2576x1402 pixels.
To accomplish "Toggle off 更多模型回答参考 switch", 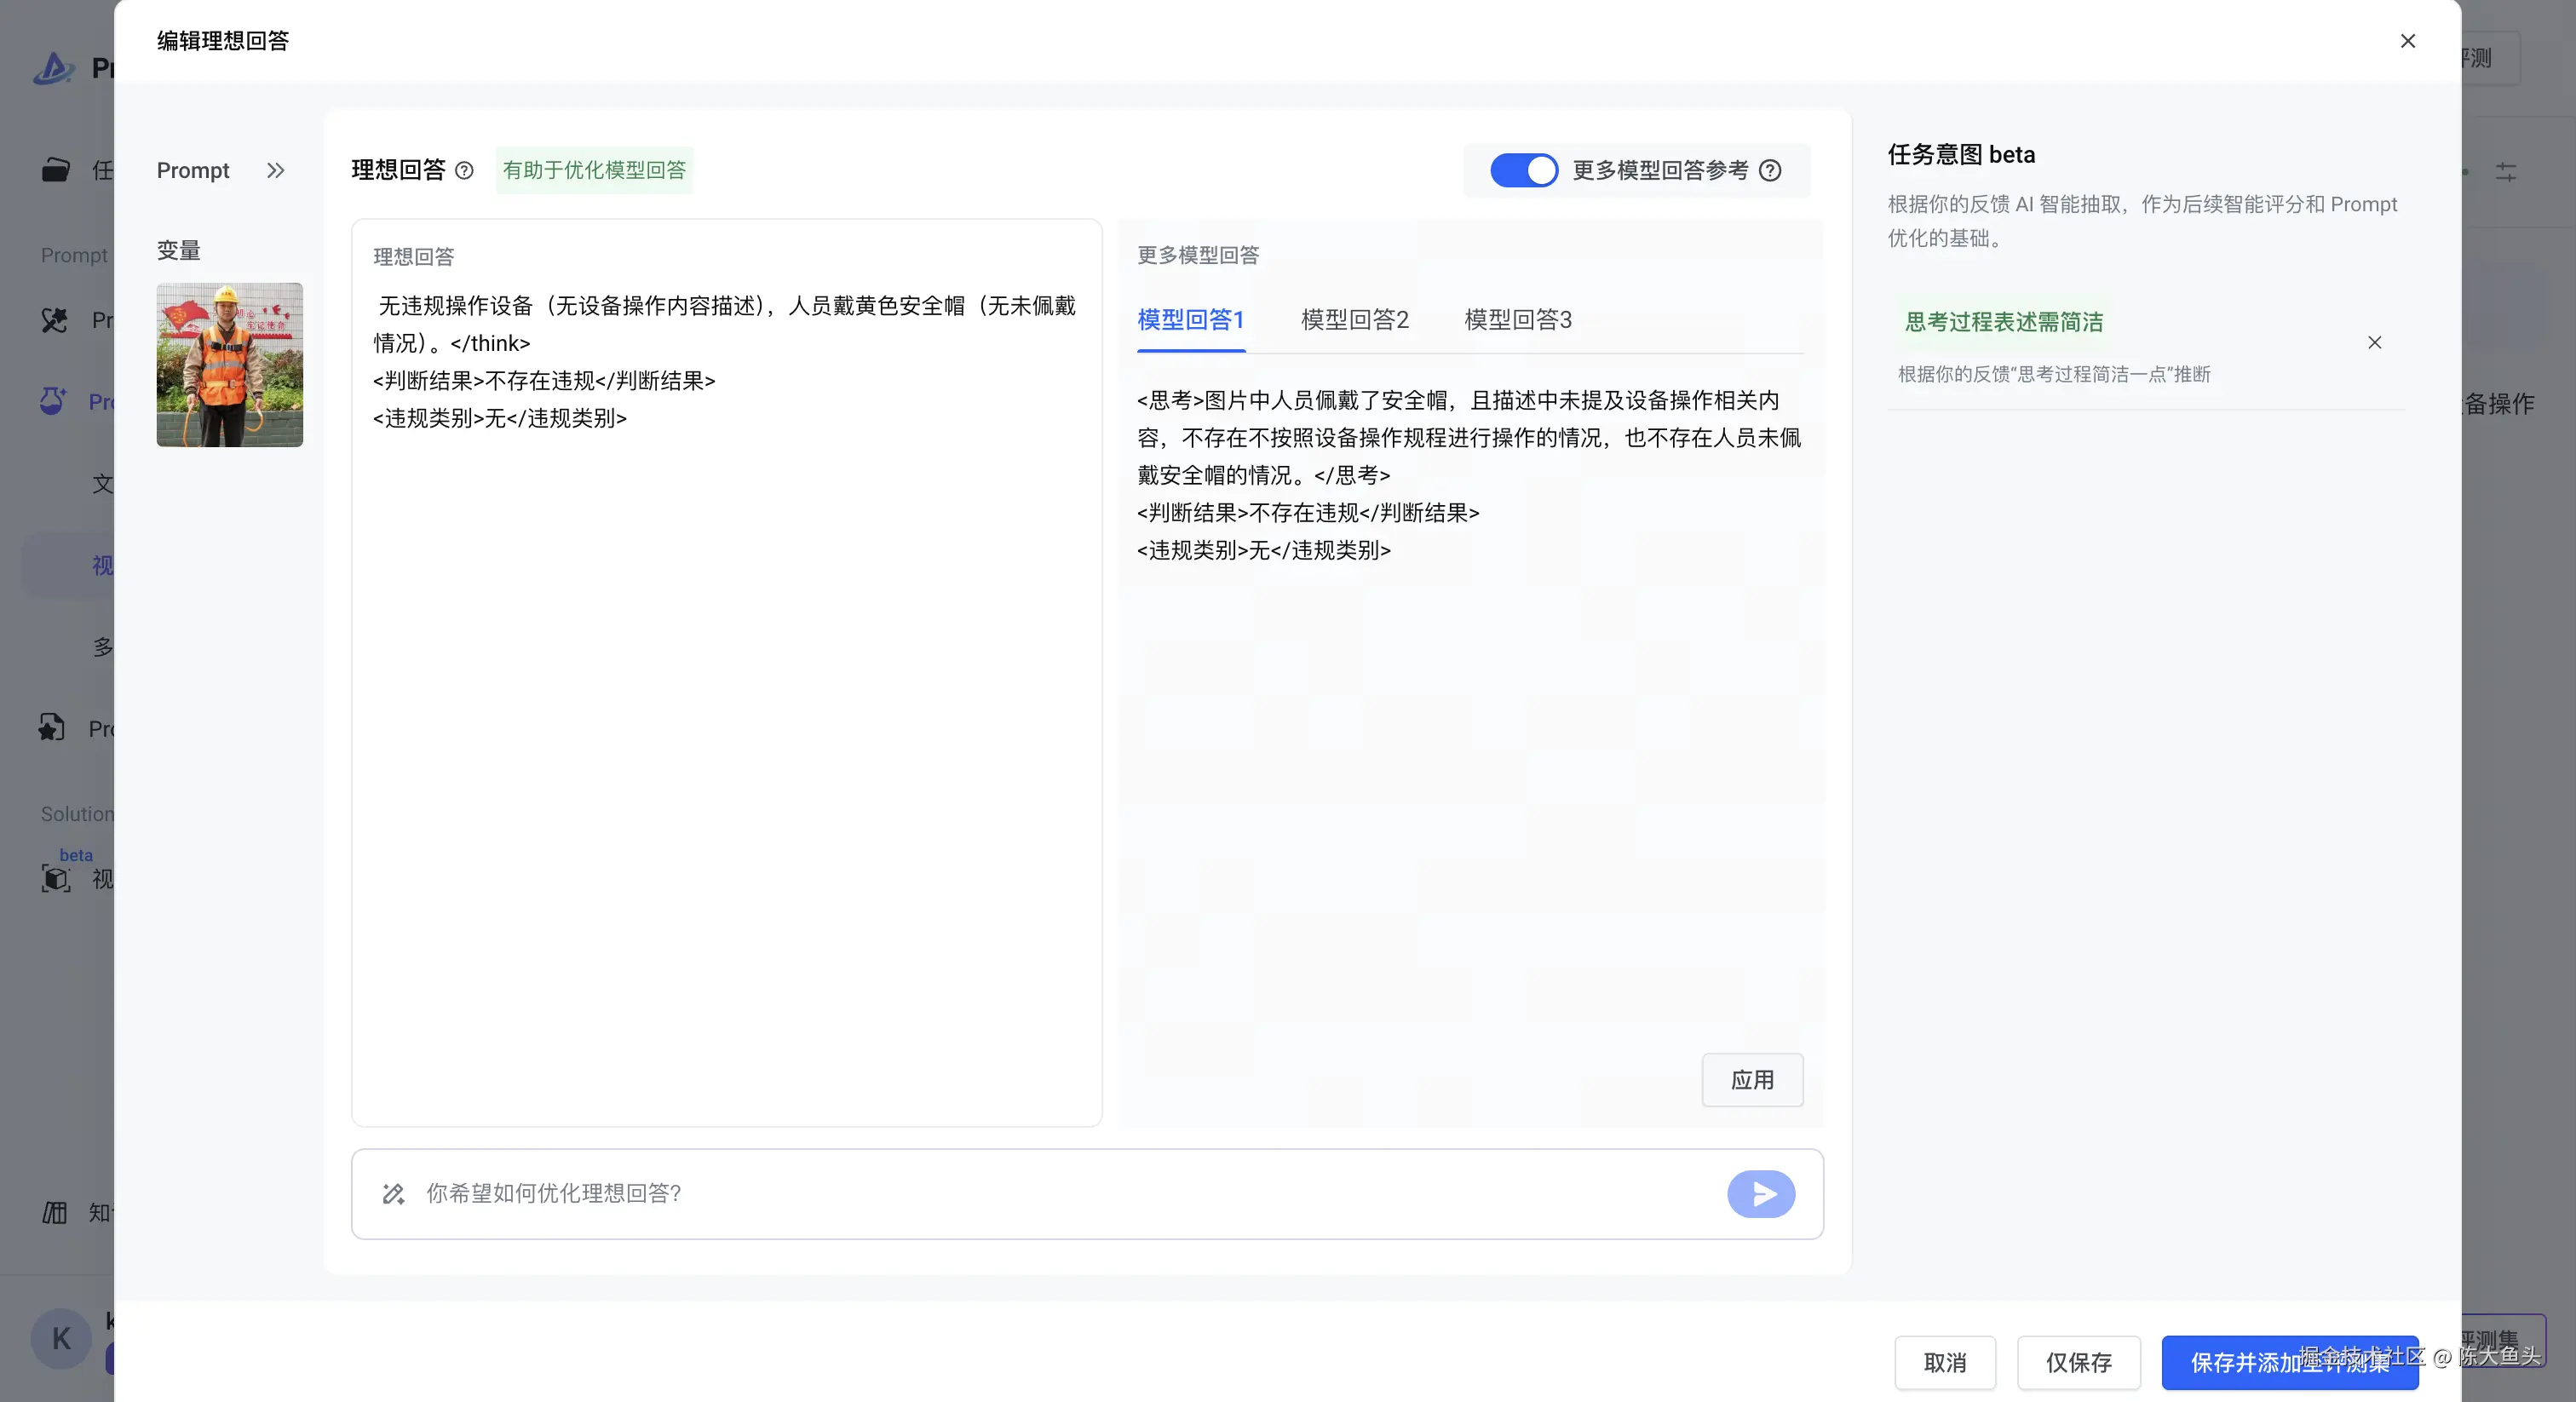I will click(x=1523, y=170).
